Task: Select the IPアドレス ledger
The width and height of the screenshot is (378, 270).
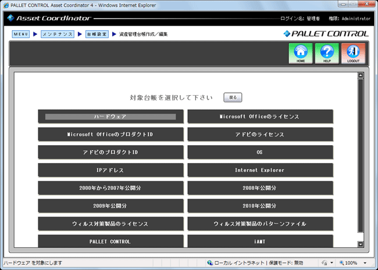Action: [x=110, y=170]
